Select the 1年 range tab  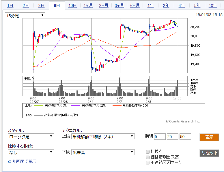tap(150, 5)
